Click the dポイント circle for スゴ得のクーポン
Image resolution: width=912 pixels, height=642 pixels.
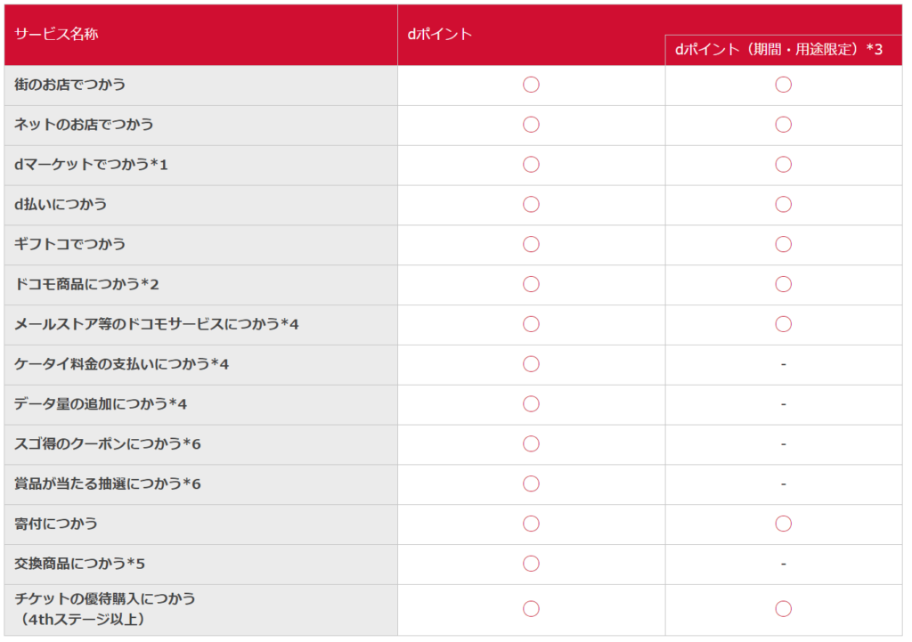[x=531, y=443]
